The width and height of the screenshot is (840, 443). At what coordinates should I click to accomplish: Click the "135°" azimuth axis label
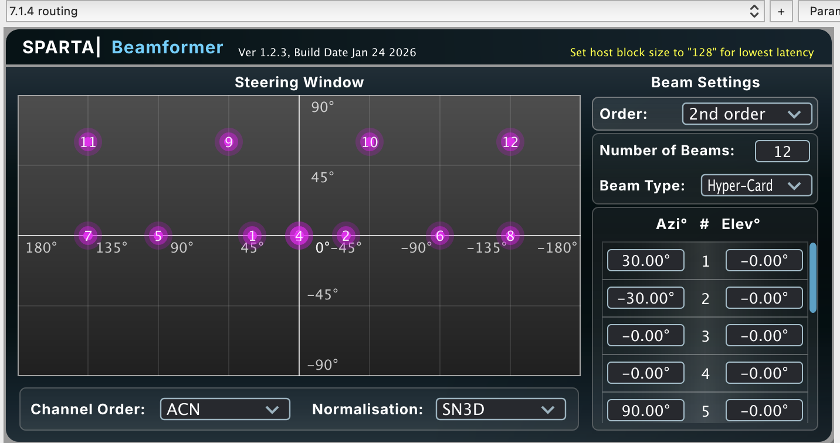click(x=112, y=248)
